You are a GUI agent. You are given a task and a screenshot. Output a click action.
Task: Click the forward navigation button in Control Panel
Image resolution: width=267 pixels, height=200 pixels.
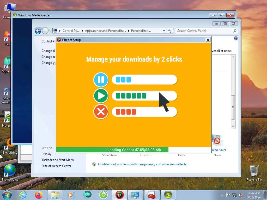point(45,31)
